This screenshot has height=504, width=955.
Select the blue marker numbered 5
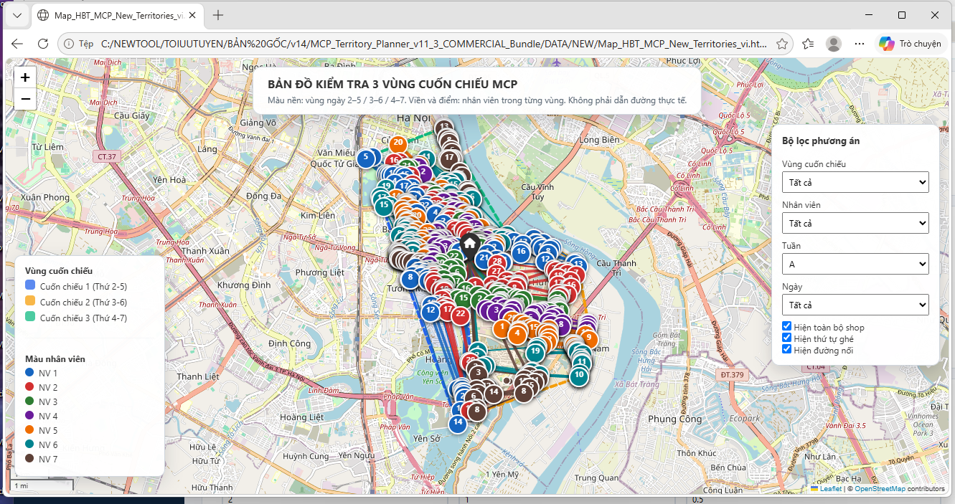366,157
